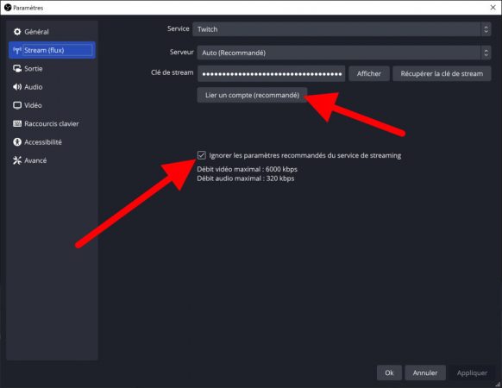
Task: Click the Accessibilité person icon
Action: (x=17, y=141)
